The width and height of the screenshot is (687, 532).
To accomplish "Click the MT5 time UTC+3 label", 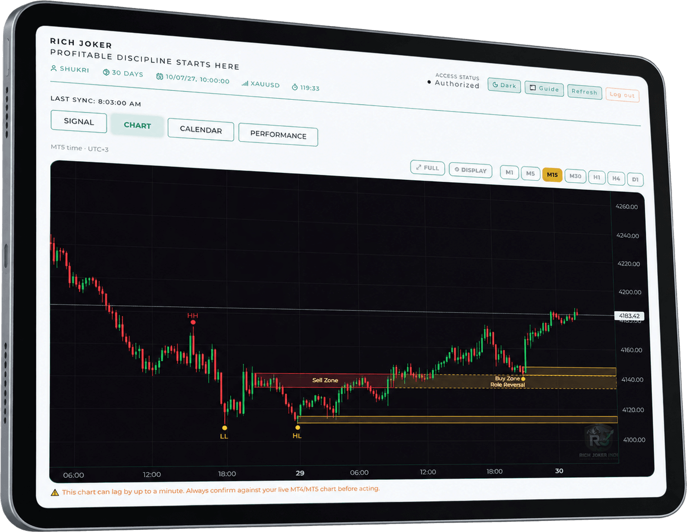I will click(79, 148).
